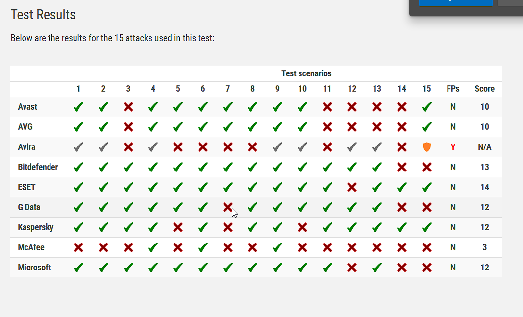
Task: Click the Score column header
Action: 484,89
